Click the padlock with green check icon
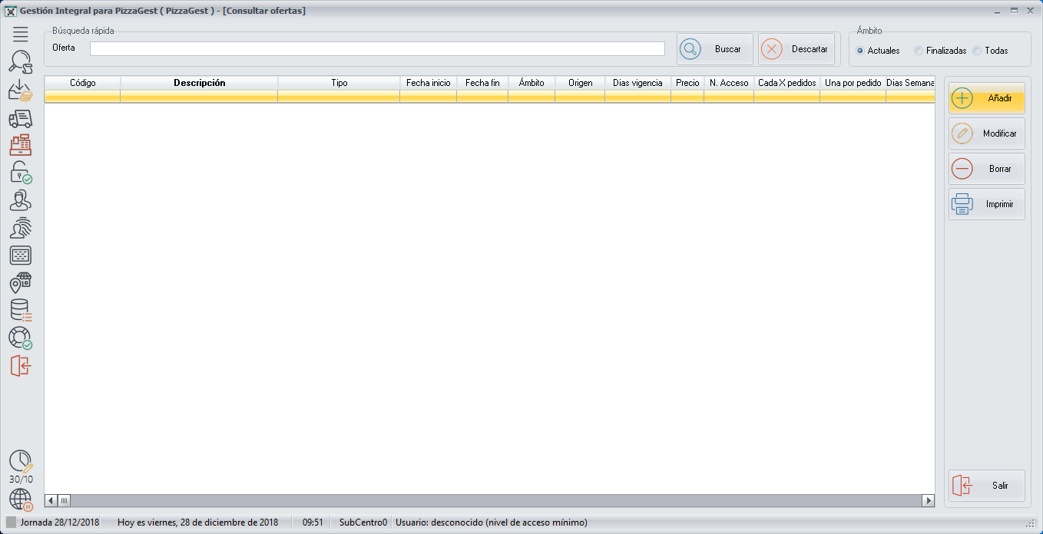 (21, 173)
